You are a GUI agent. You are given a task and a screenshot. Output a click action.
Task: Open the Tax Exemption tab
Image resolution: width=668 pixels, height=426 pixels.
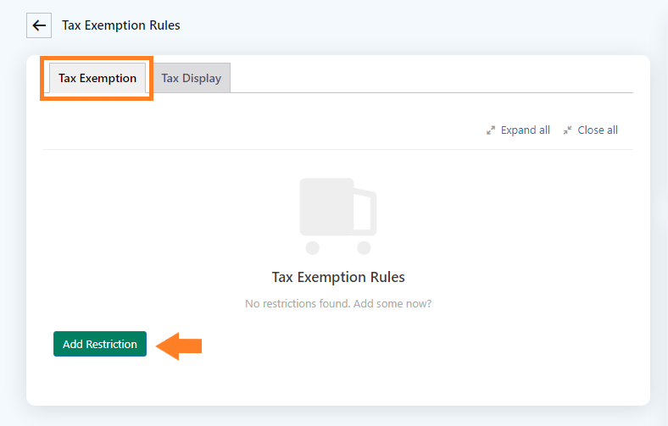pyautogui.click(x=97, y=78)
